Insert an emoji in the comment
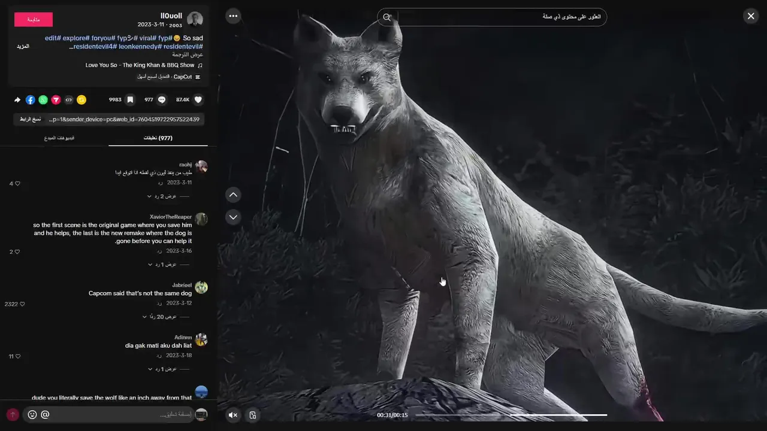Image resolution: width=767 pixels, height=431 pixels. coord(32,414)
